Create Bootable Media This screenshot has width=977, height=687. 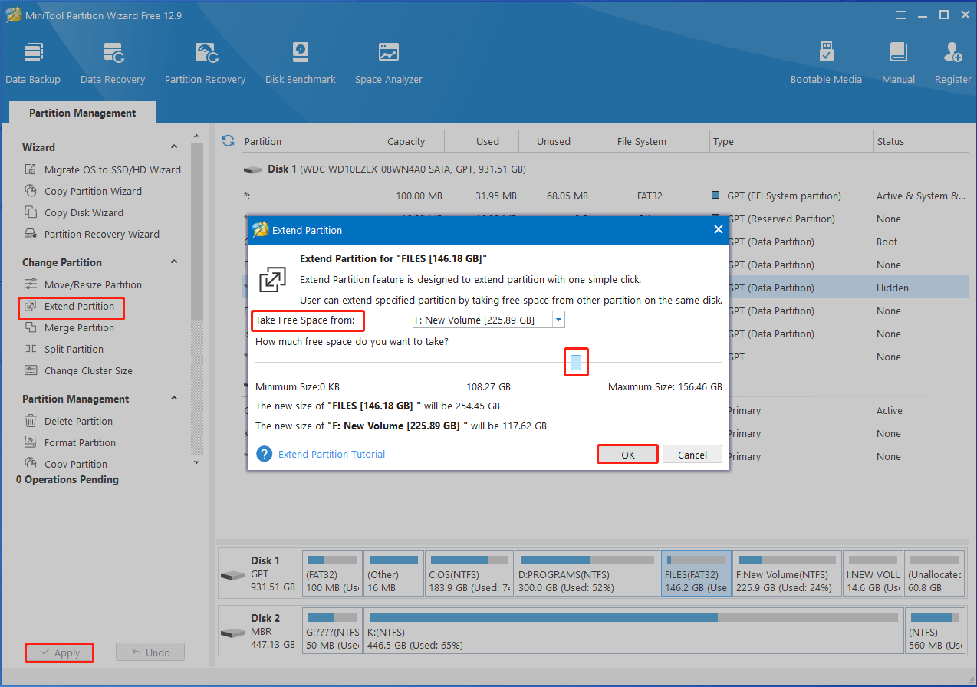pos(826,63)
